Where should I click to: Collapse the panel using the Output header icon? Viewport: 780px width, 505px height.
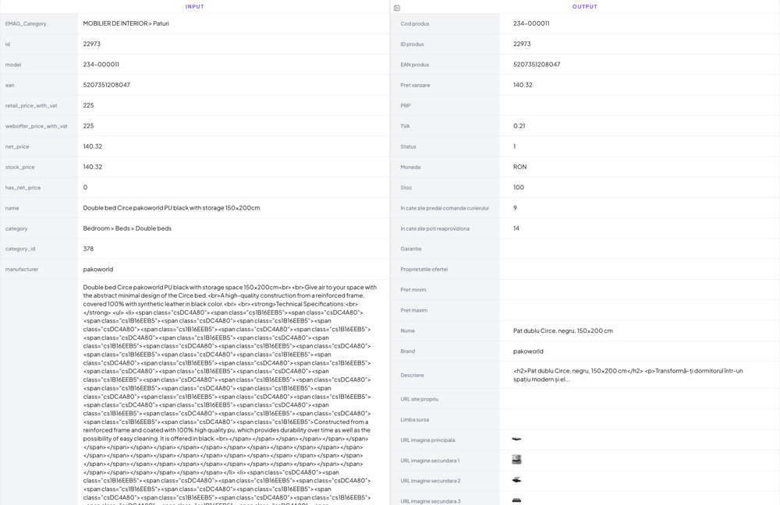pyautogui.click(x=397, y=8)
